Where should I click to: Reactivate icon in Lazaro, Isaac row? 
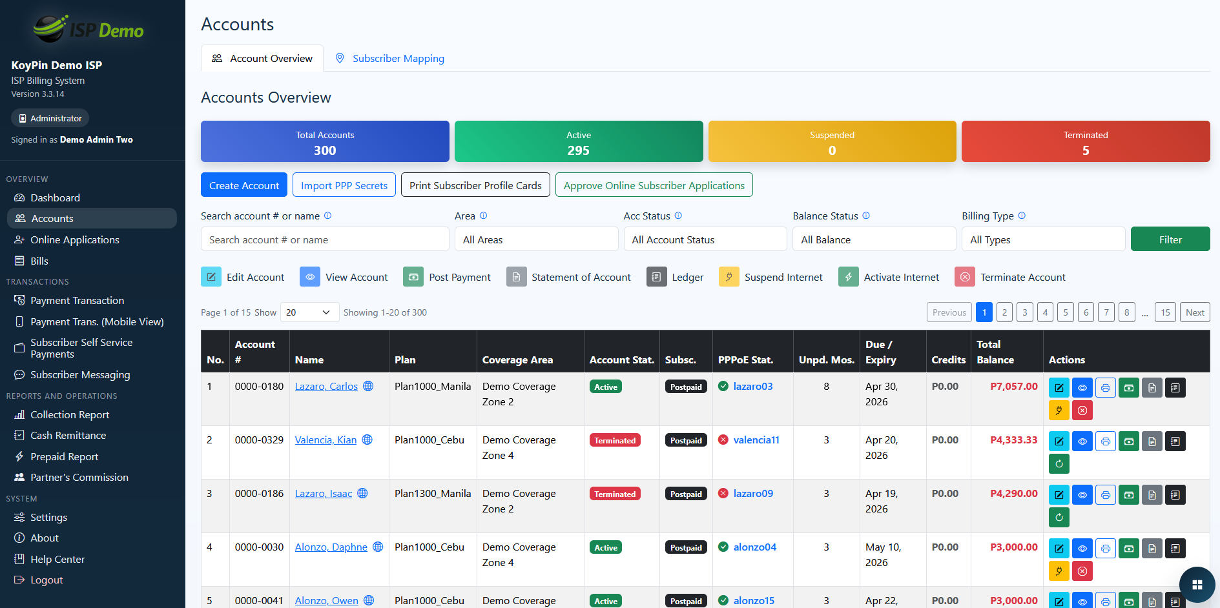point(1059,517)
